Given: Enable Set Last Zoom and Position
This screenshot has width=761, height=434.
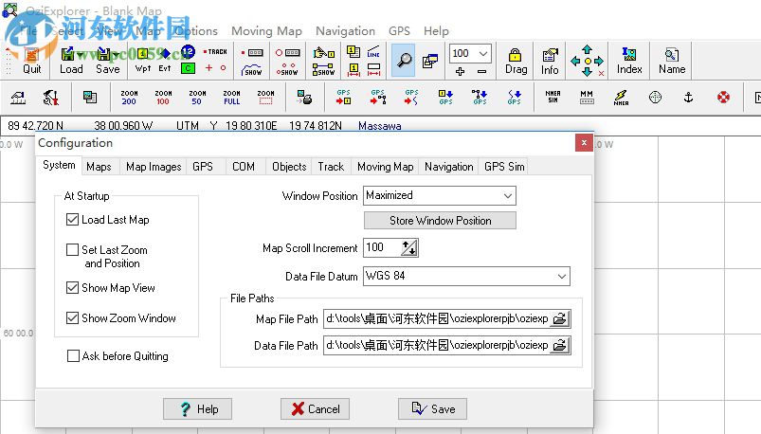Looking at the screenshot, I should [72, 249].
